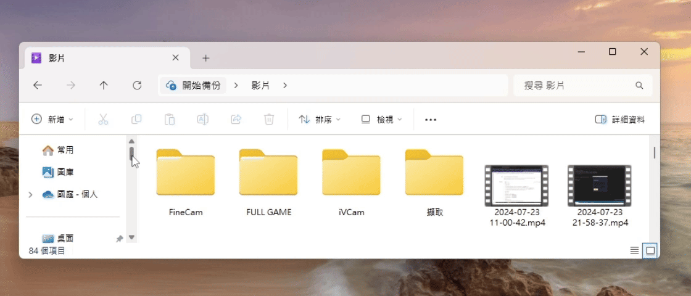The width and height of the screenshot is (691, 296).
Task: Click the Paste clipboard icon
Action: pos(170,120)
